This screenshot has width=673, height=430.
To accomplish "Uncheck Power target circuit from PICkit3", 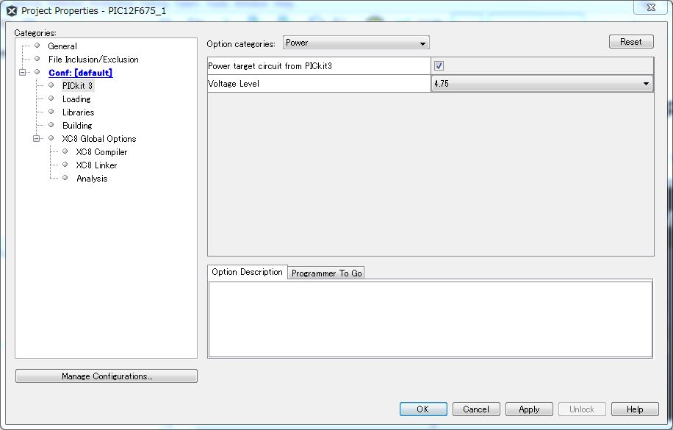I will tap(439, 66).
